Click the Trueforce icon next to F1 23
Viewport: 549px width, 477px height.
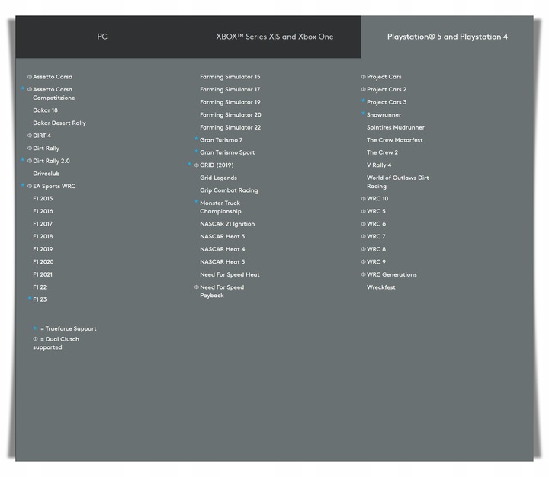[30, 299]
